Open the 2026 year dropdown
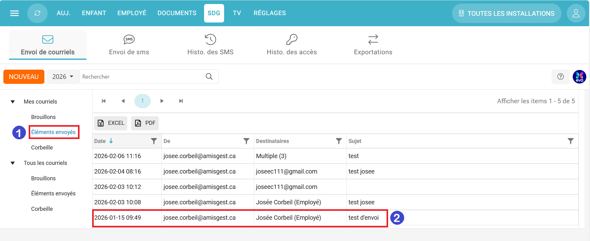The image size is (590, 241). (x=63, y=77)
